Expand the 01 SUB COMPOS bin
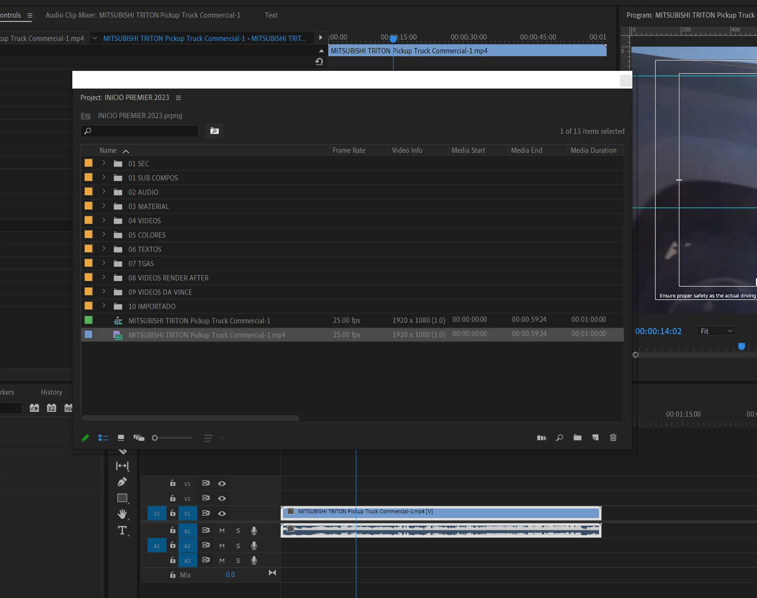The width and height of the screenshot is (757, 598). click(104, 177)
